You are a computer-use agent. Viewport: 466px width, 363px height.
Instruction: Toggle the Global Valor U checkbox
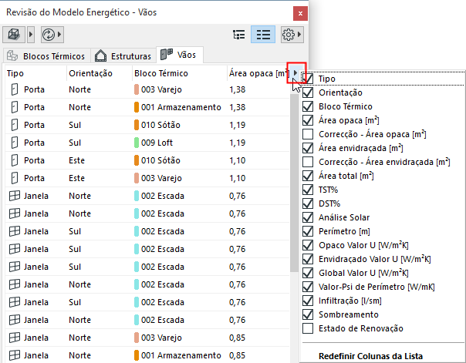pos(308,273)
